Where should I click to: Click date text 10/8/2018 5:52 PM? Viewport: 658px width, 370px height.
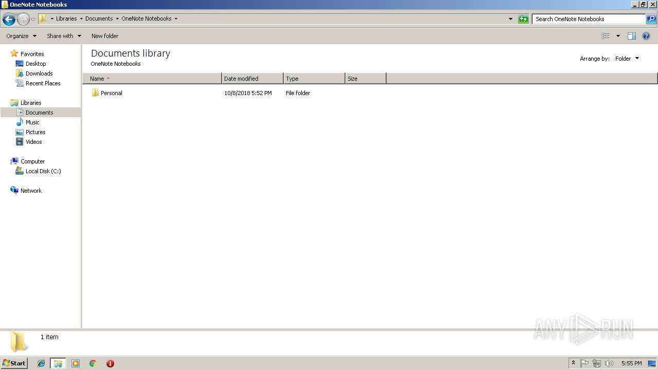[x=248, y=93]
